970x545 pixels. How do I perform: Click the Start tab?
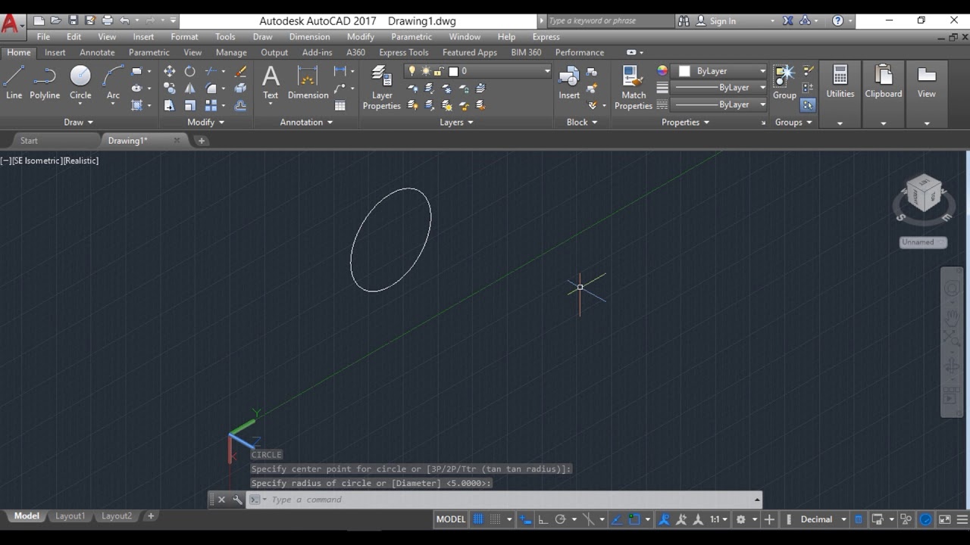tap(29, 141)
